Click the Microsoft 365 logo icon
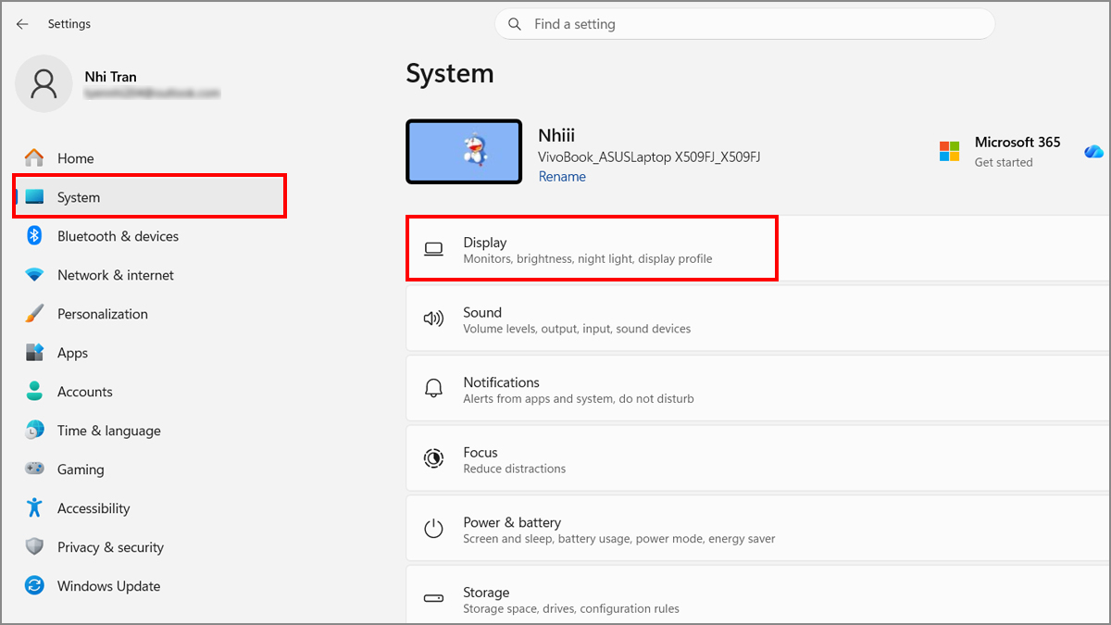Image resolution: width=1111 pixels, height=625 pixels. (950, 151)
